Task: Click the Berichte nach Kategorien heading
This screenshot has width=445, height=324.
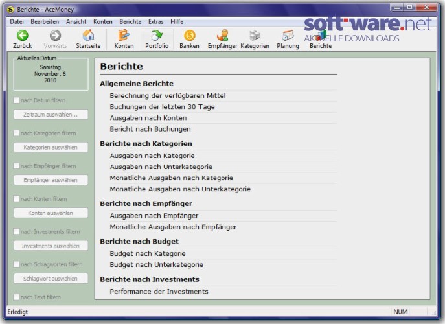Action: (x=146, y=143)
